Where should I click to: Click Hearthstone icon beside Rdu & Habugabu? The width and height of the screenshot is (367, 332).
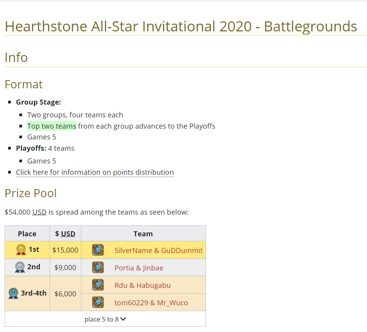(98, 285)
